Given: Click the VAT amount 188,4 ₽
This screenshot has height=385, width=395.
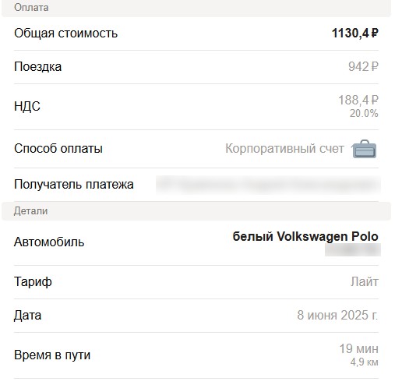Looking at the screenshot, I should click(x=358, y=100).
